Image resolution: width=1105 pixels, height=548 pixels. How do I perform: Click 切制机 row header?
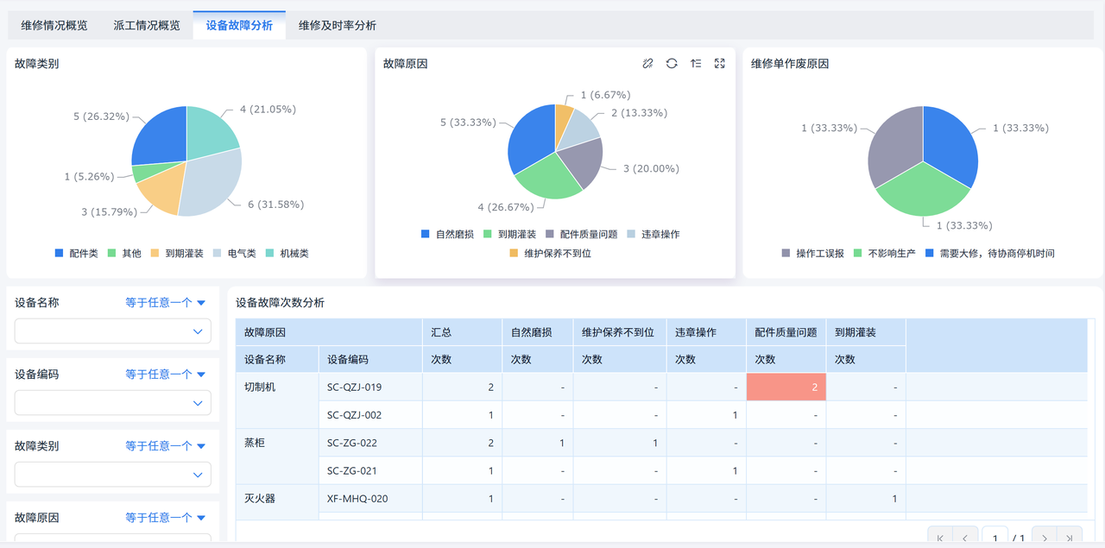tap(277, 401)
